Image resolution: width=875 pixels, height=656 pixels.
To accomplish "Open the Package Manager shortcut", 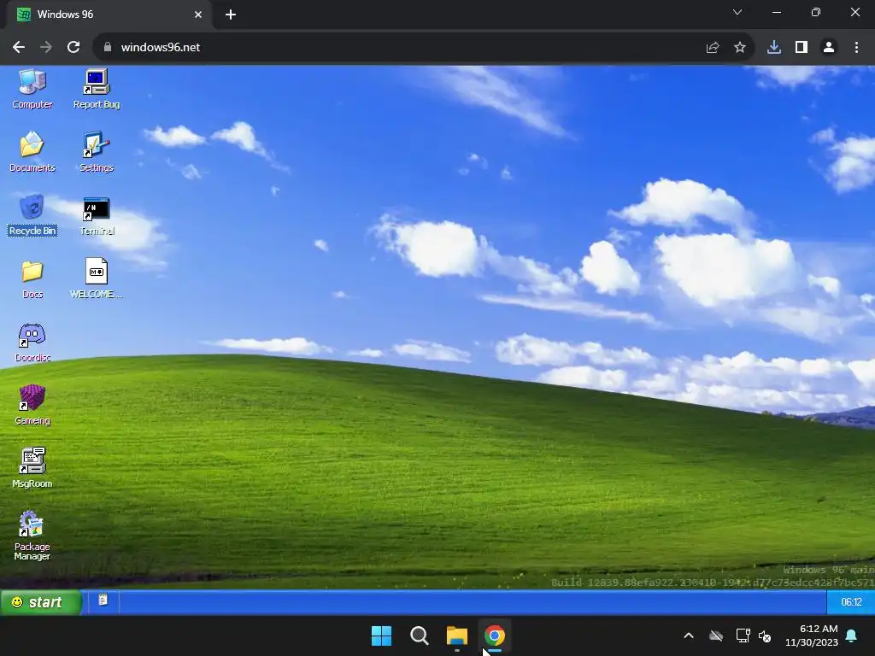I will (32, 535).
